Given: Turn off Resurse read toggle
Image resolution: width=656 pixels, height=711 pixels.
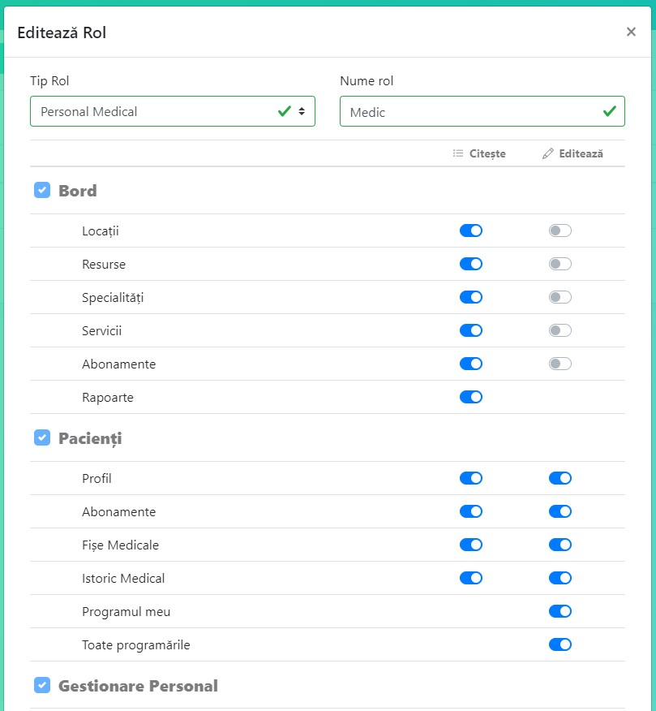Looking at the screenshot, I should tap(471, 264).
